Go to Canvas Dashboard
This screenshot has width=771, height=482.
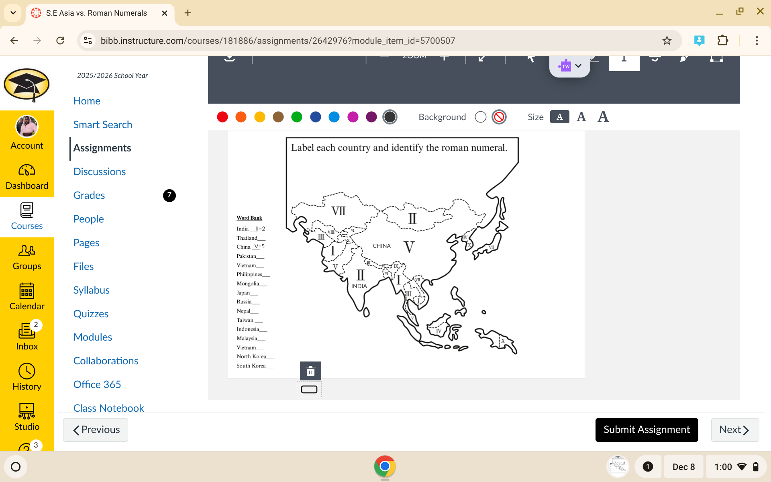pos(27,176)
